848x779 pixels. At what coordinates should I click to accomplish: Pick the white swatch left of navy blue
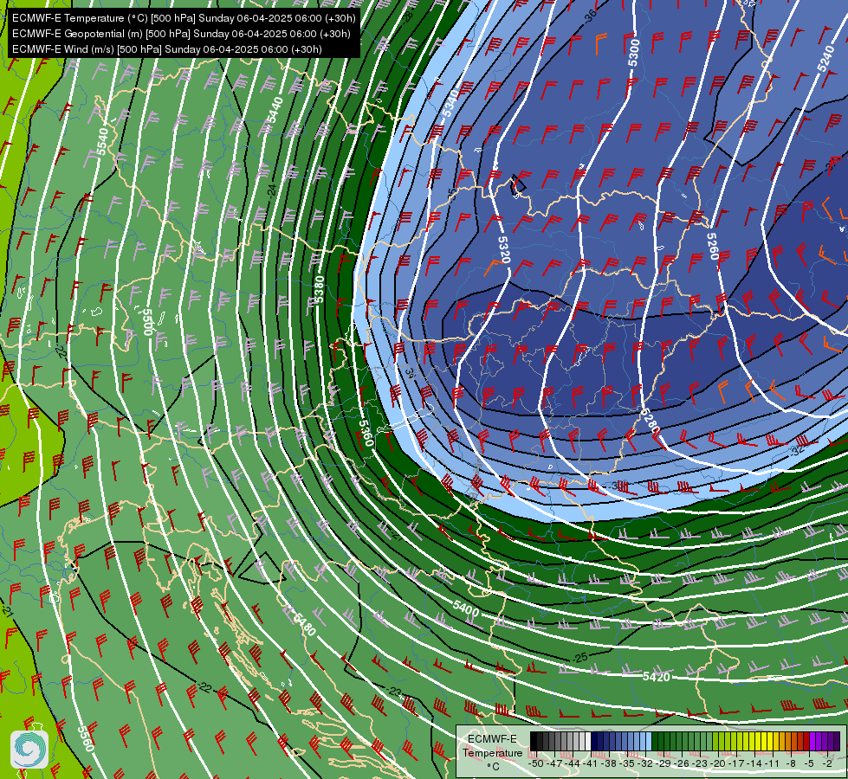pyautogui.click(x=588, y=742)
